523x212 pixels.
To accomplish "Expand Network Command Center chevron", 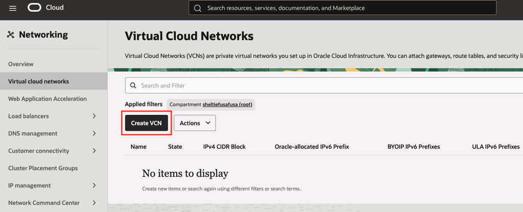I will 94,203.
